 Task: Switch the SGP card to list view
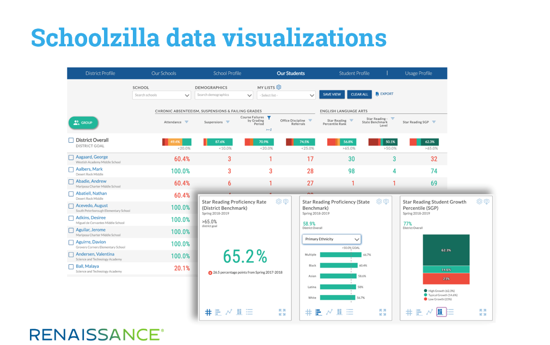pyautogui.click(x=450, y=312)
